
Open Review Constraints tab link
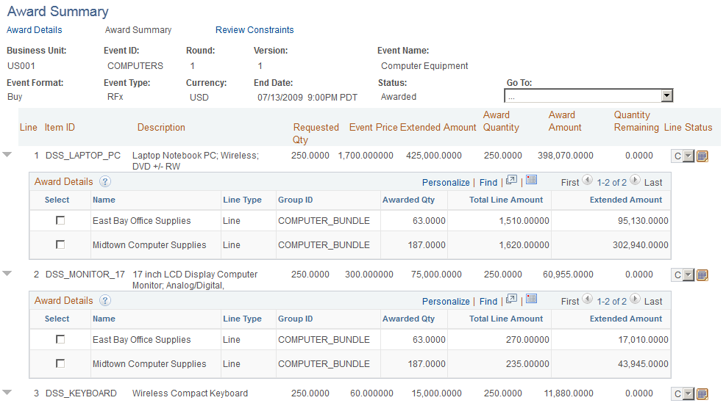click(x=255, y=30)
